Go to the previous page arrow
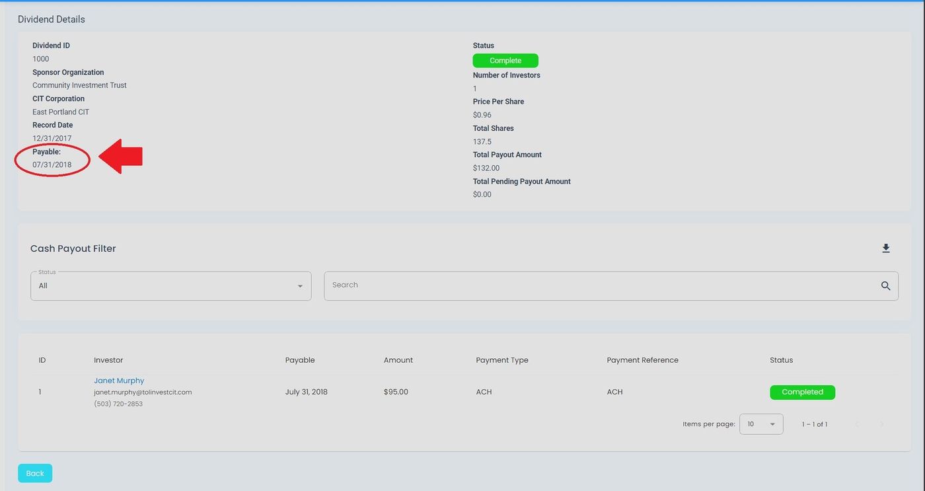Screen dimensions: 925x491 857,424
